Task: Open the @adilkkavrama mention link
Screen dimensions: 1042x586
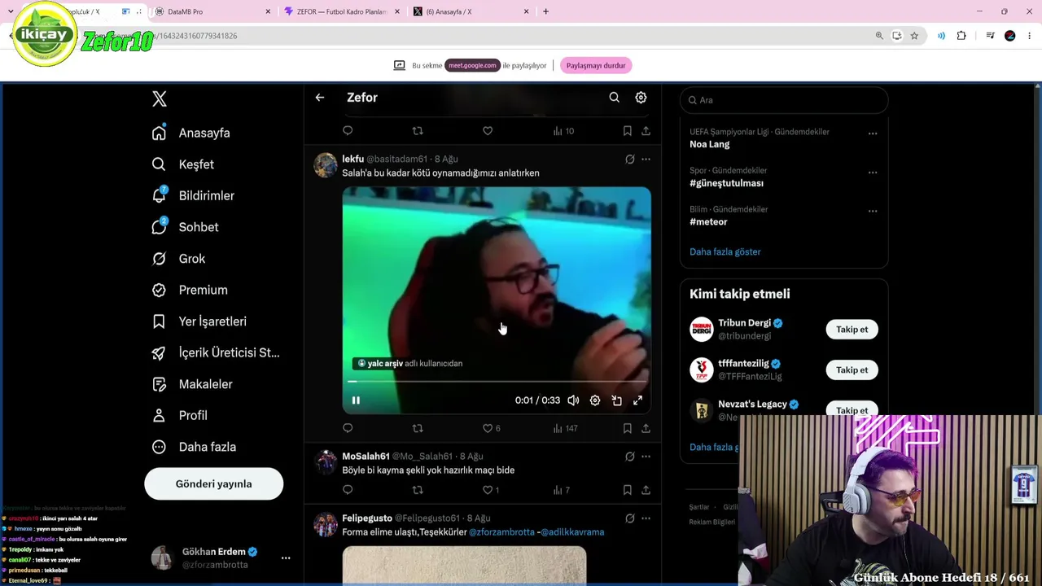Action: [x=572, y=532]
